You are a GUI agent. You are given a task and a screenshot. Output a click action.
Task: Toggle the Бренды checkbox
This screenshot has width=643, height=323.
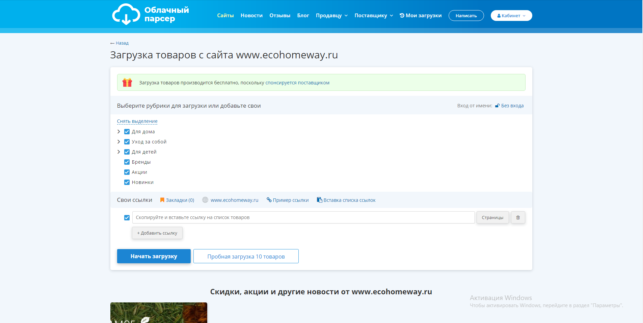127,162
